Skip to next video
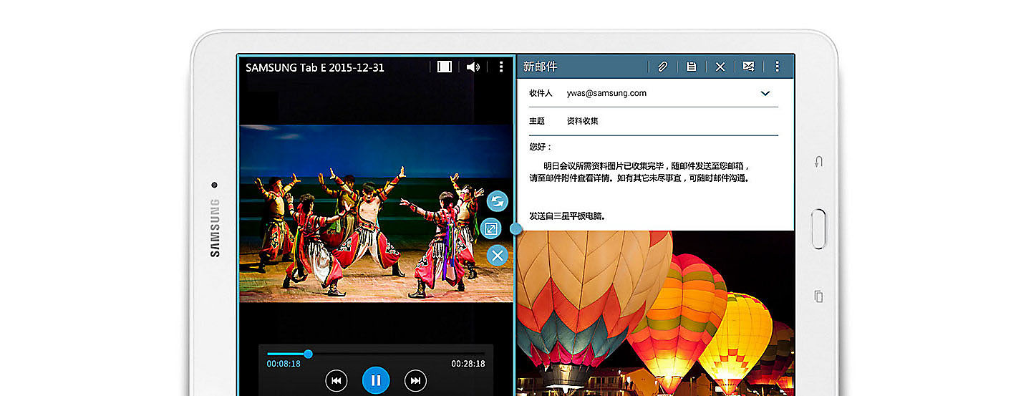The image size is (1031, 396). 415,380
